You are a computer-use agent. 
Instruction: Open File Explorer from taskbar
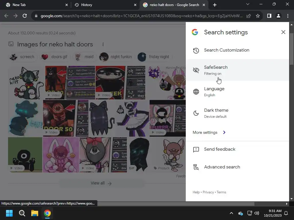coord(35,213)
